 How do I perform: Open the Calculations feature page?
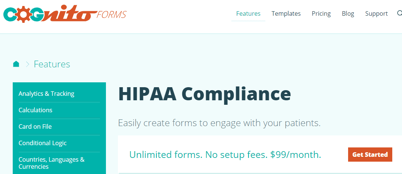(x=36, y=110)
